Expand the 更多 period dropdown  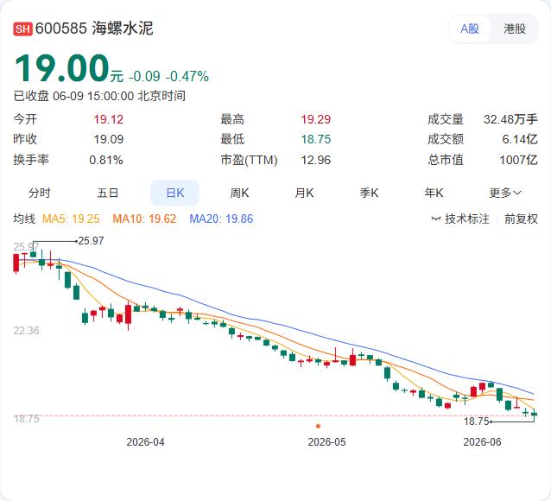coord(505,193)
